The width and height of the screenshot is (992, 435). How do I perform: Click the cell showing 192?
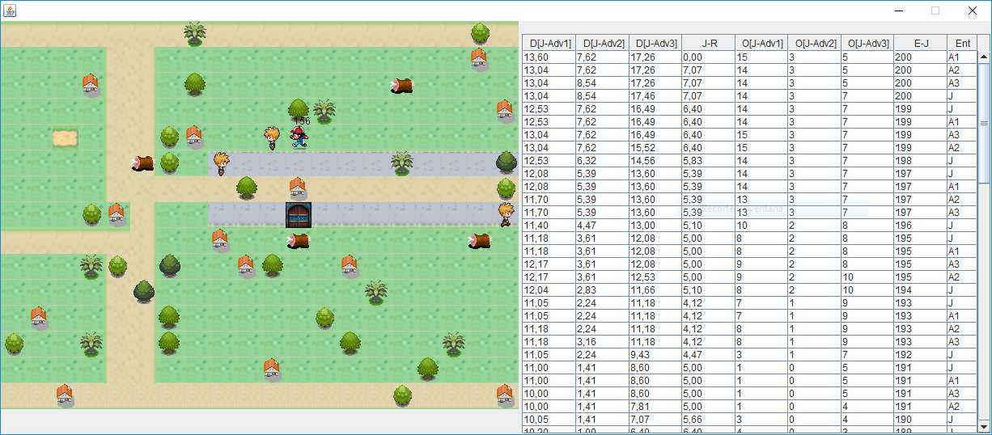920,355
